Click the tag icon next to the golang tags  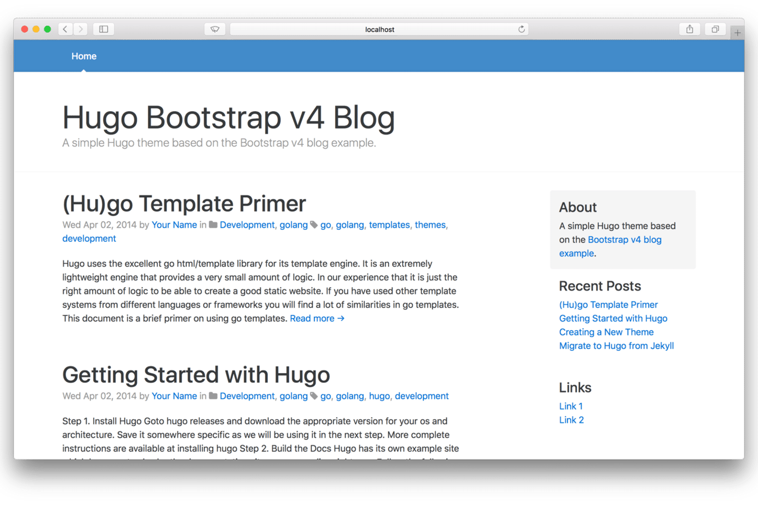point(314,224)
